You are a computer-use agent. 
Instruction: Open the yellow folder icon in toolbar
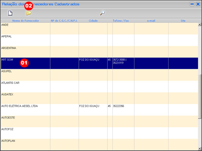29,13
